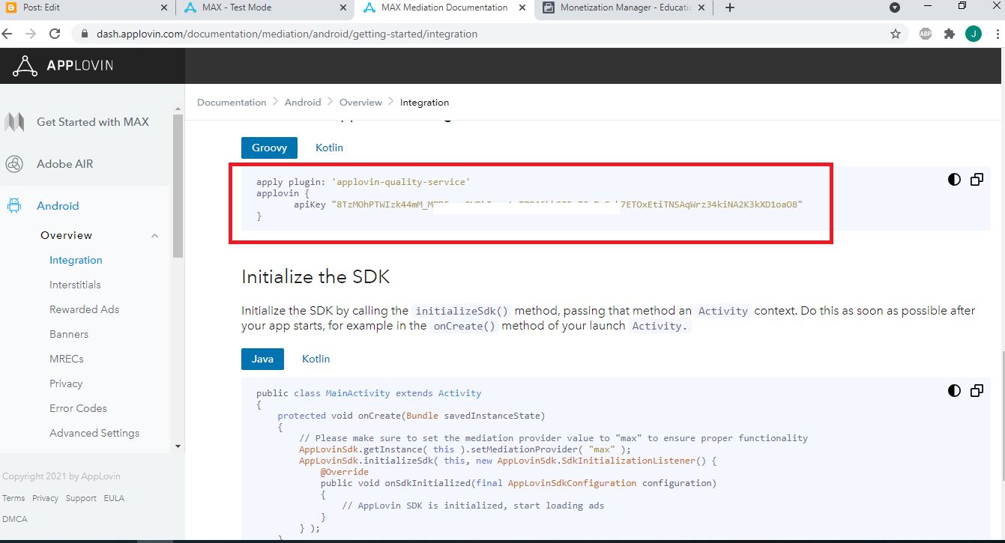Viewport: 1005px width, 543px height.
Task: Click the browser forward arrow
Action: coord(31,34)
